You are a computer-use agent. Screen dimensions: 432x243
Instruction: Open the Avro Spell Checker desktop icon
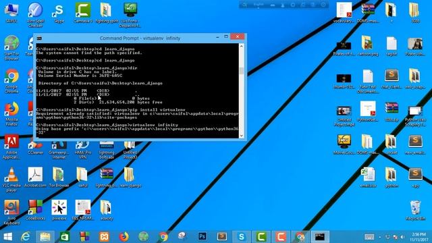coord(35,15)
